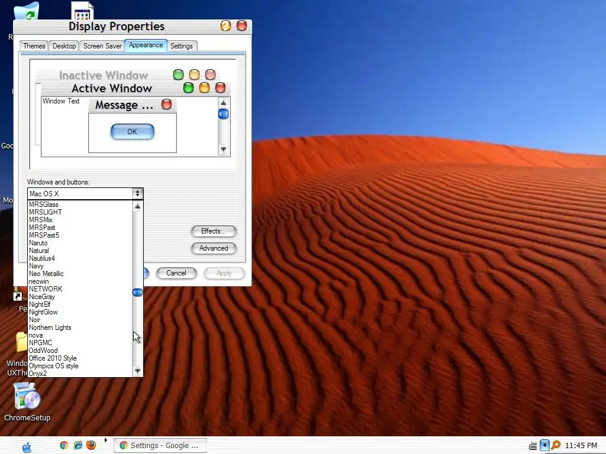Choose MRSPast5 in the style list

(x=80, y=235)
